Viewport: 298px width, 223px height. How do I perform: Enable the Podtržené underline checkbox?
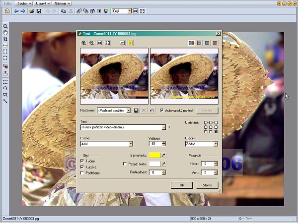(x=82, y=173)
